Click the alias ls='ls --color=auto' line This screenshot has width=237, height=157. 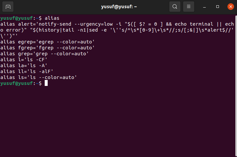(38, 77)
